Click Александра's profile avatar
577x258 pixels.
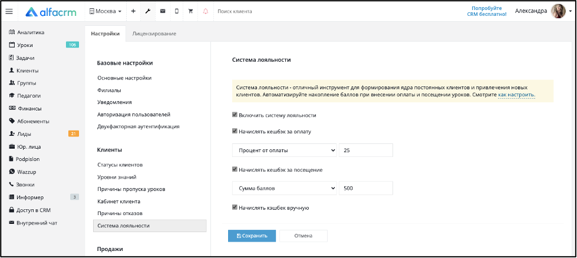[558, 11]
